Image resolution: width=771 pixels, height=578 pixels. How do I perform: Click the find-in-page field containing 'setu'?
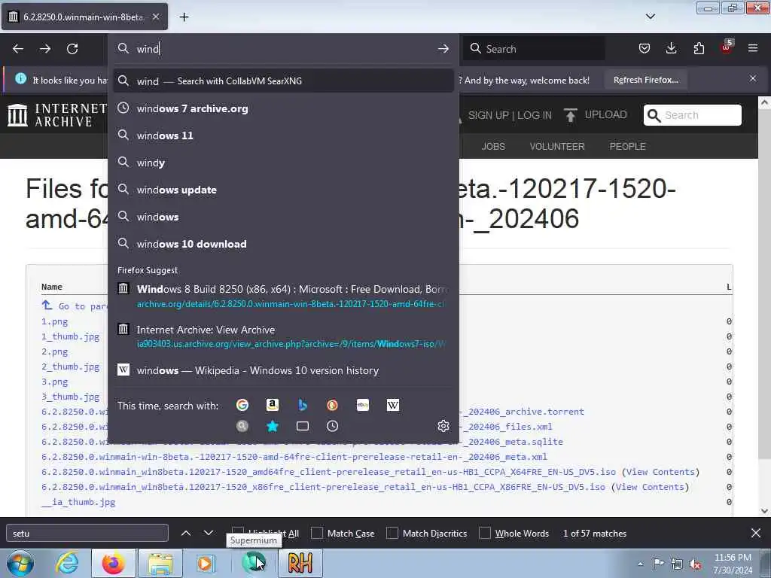coord(87,534)
